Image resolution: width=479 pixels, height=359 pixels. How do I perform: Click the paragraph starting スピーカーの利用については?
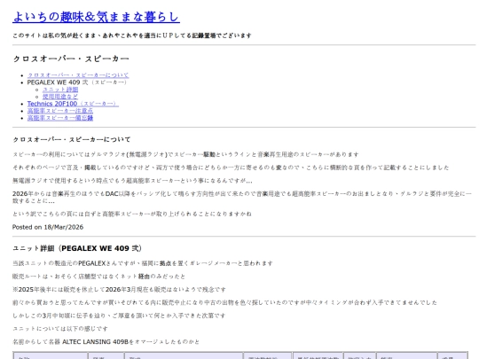click(185, 154)
